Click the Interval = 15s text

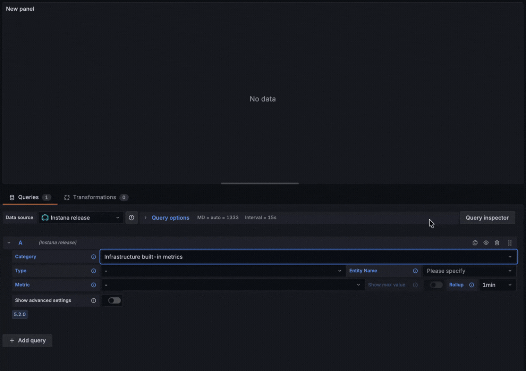[261, 217]
